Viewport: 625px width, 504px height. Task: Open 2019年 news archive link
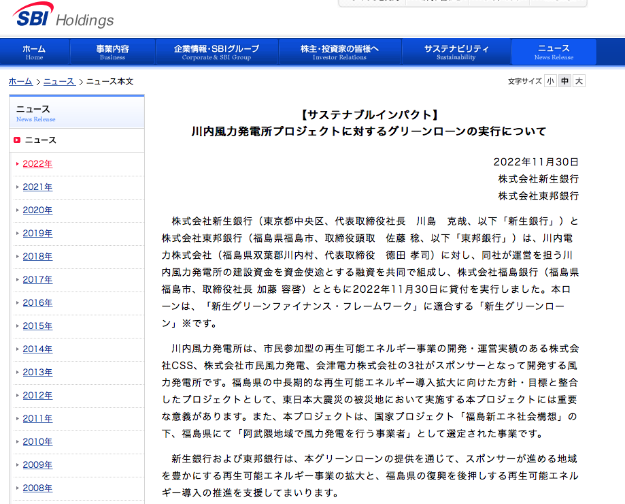click(37, 234)
